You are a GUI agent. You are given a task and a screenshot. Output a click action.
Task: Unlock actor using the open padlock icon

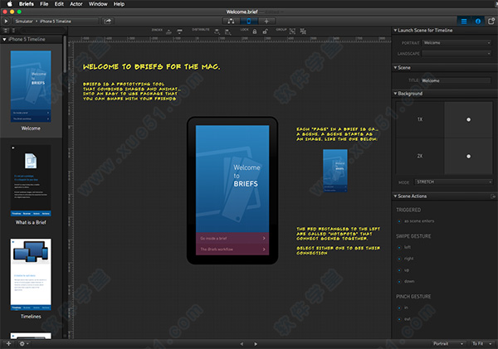(x=266, y=32)
